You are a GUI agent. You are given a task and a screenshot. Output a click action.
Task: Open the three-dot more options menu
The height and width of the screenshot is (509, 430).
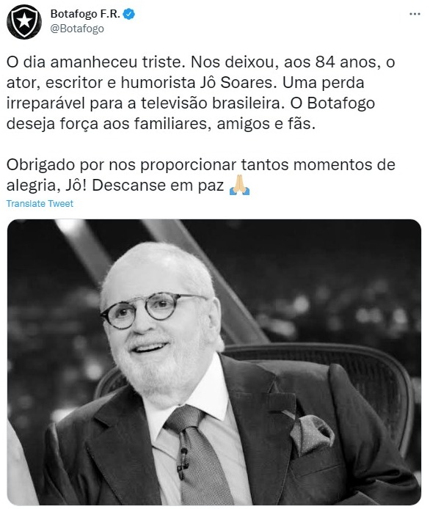tap(415, 14)
